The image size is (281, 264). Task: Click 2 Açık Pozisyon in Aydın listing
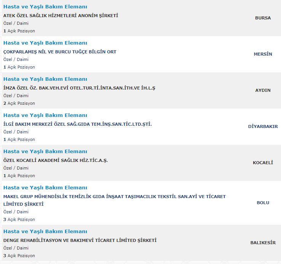tap(19, 103)
